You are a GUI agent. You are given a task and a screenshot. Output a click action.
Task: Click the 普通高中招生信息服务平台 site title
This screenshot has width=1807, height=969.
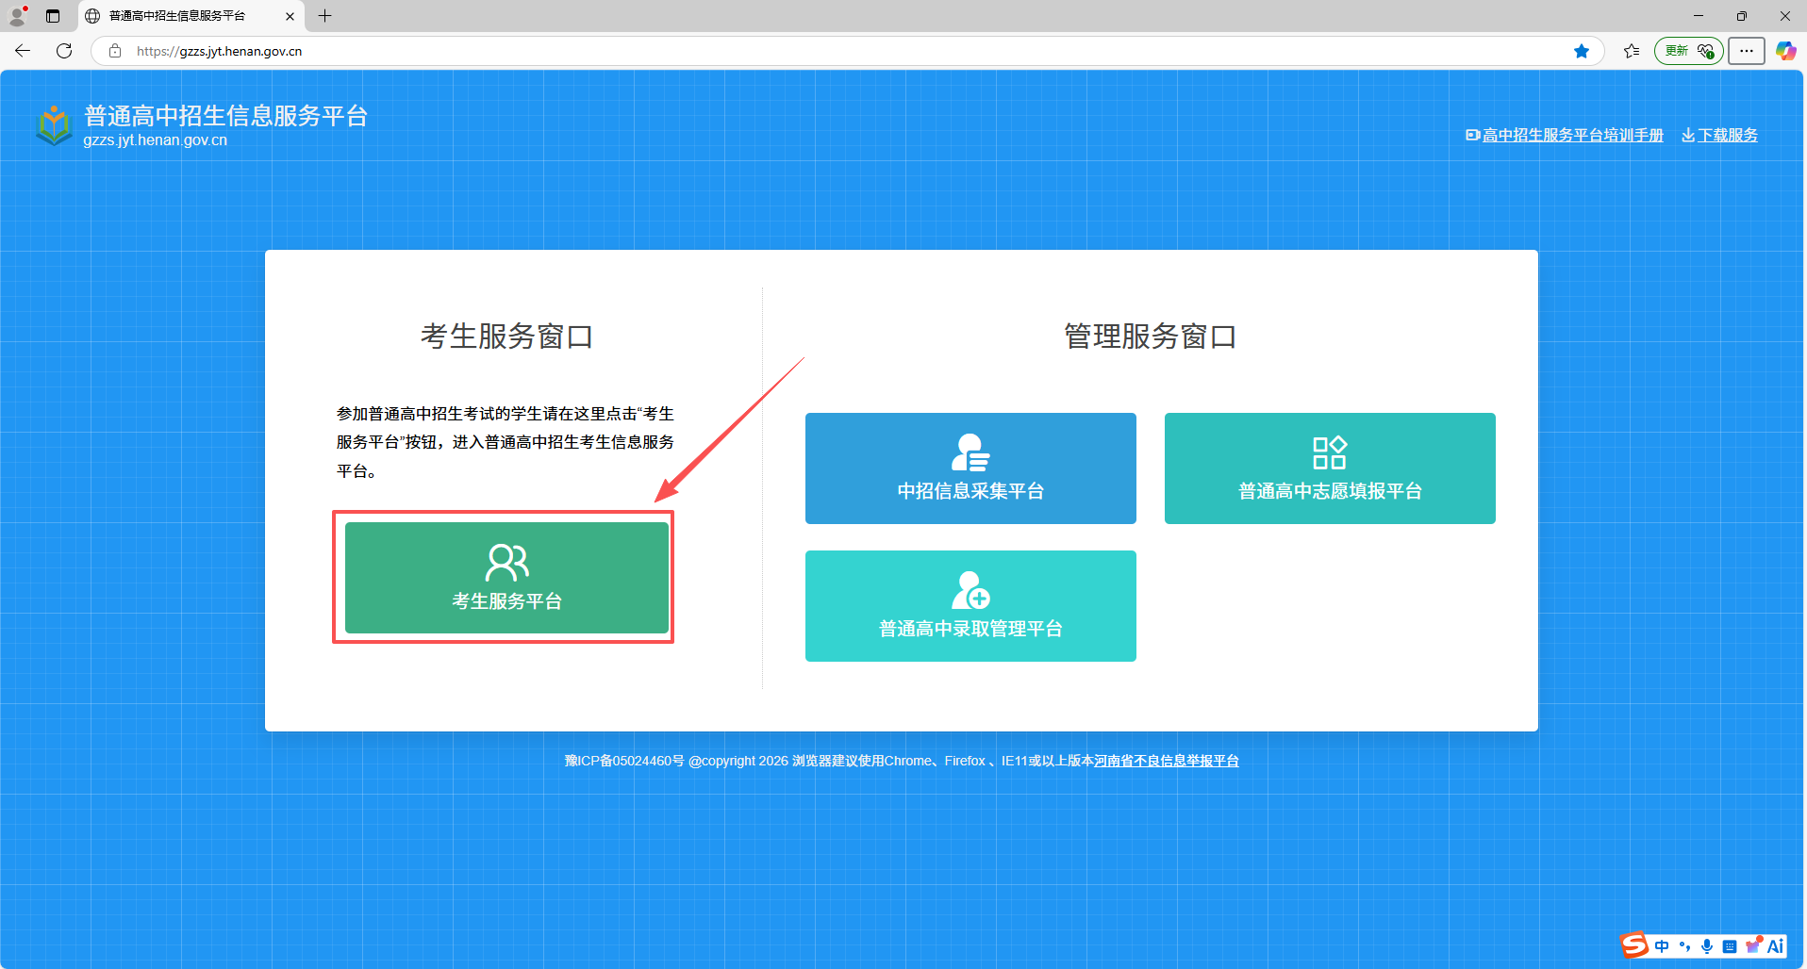coord(225,116)
